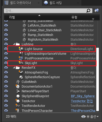
Task: Hide the Light Source actor
Action: coord(6,49)
